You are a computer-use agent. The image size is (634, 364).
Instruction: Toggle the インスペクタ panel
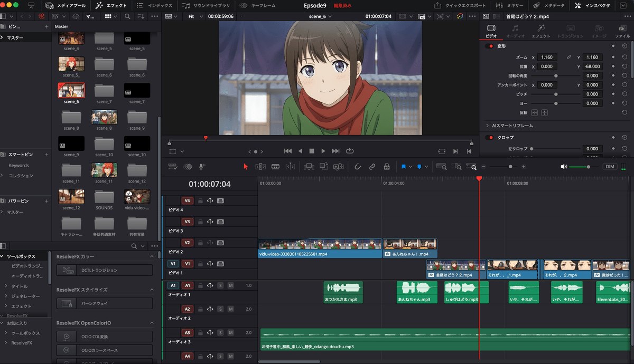[593, 5]
